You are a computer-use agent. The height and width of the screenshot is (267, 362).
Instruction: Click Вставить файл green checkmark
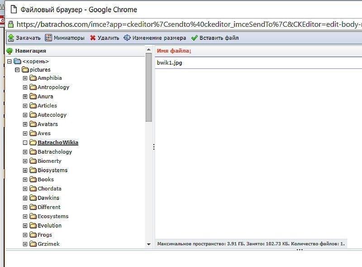tap(195, 38)
